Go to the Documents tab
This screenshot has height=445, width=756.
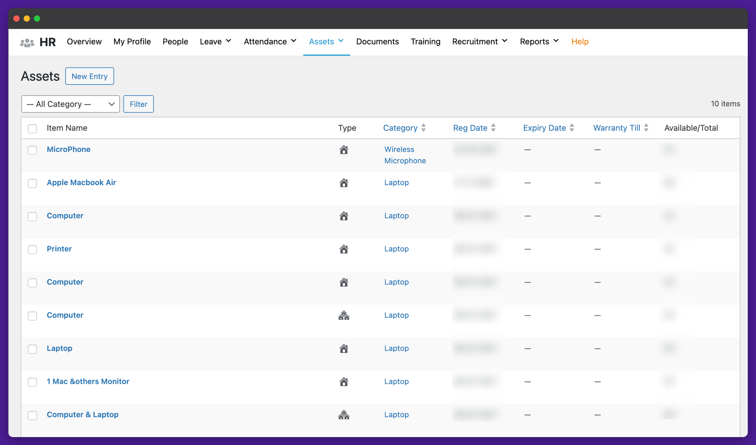click(377, 41)
